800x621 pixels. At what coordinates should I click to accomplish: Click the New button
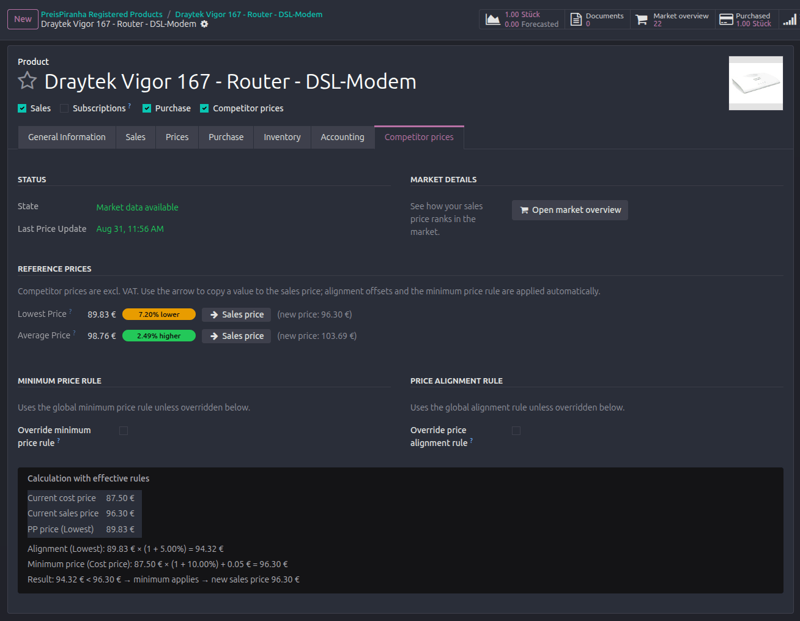[23, 19]
